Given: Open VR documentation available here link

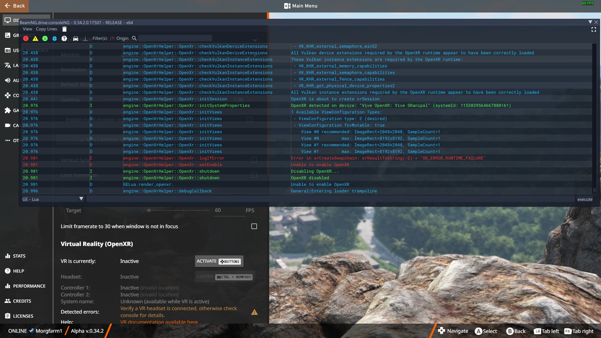Looking at the screenshot, I should (159, 322).
